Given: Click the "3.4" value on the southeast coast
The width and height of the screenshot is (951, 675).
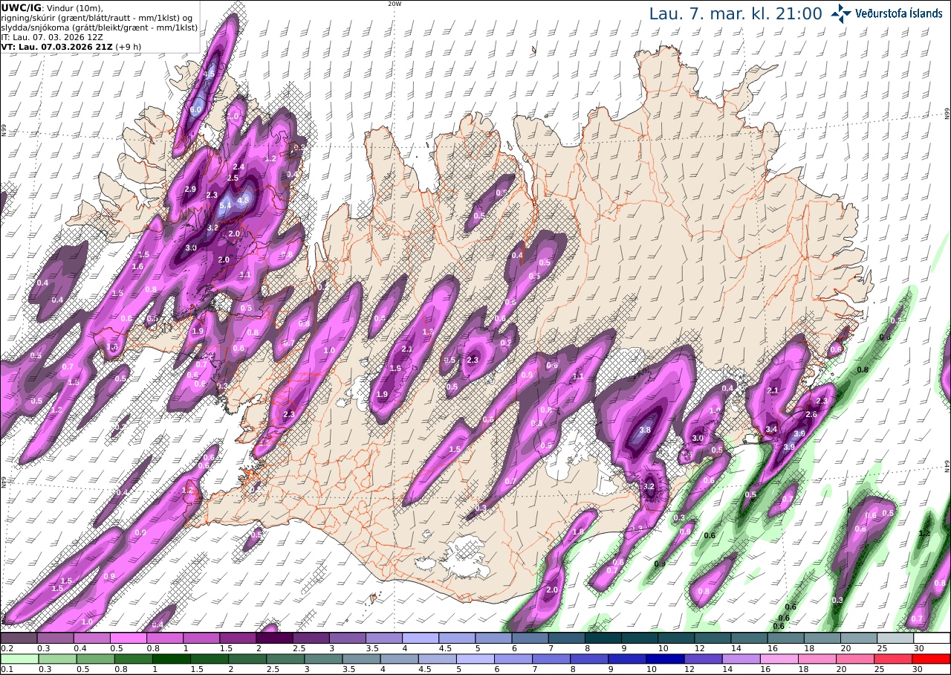Looking at the screenshot, I should coord(771,430).
